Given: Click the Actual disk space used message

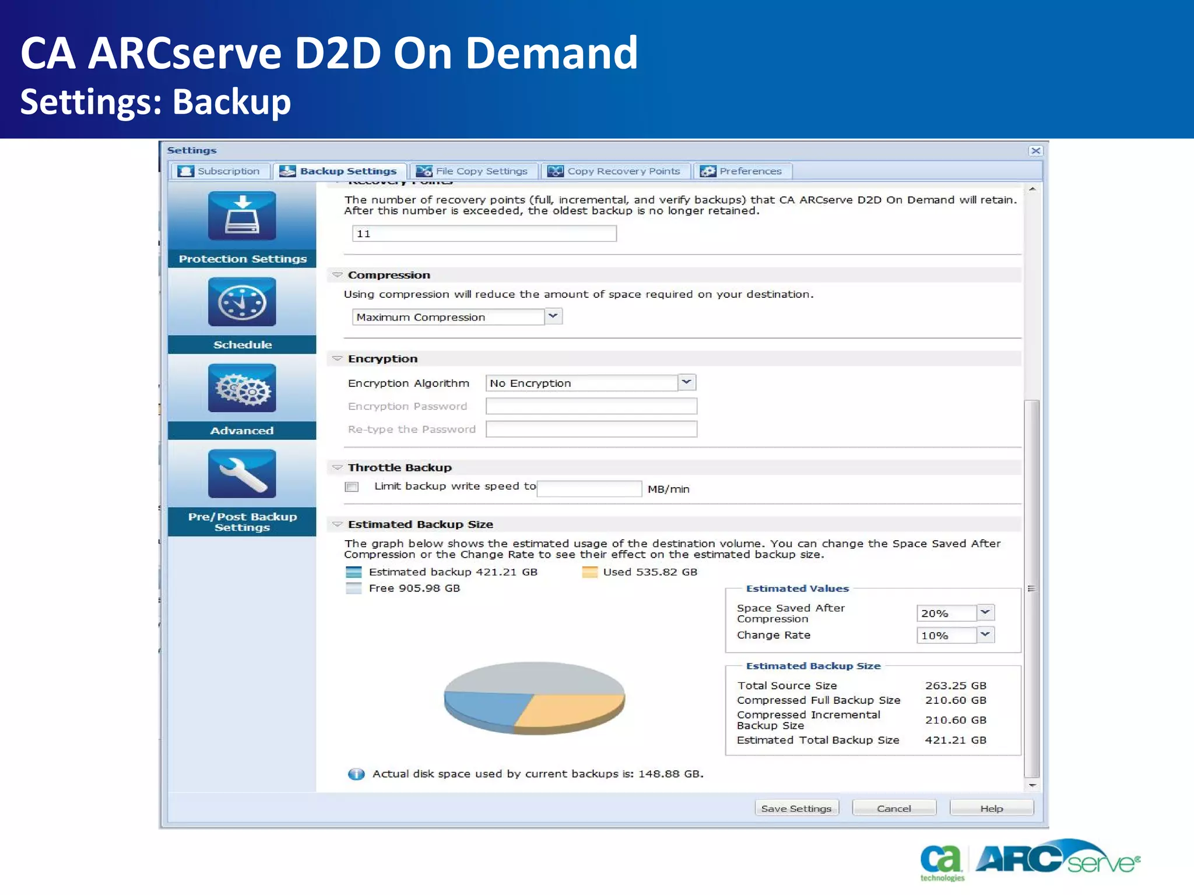Looking at the screenshot, I should (538, 774).
